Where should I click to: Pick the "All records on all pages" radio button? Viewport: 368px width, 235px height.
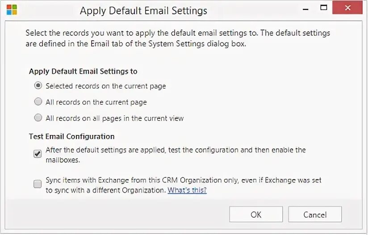coord(38,118)
